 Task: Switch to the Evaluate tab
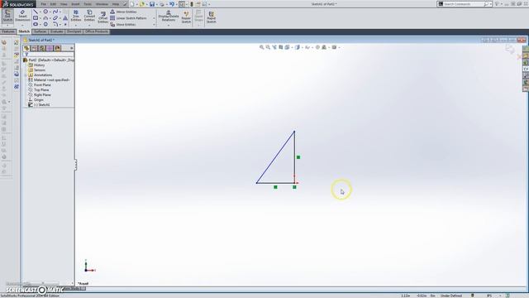pyautogui.click(x=57, y=31)
